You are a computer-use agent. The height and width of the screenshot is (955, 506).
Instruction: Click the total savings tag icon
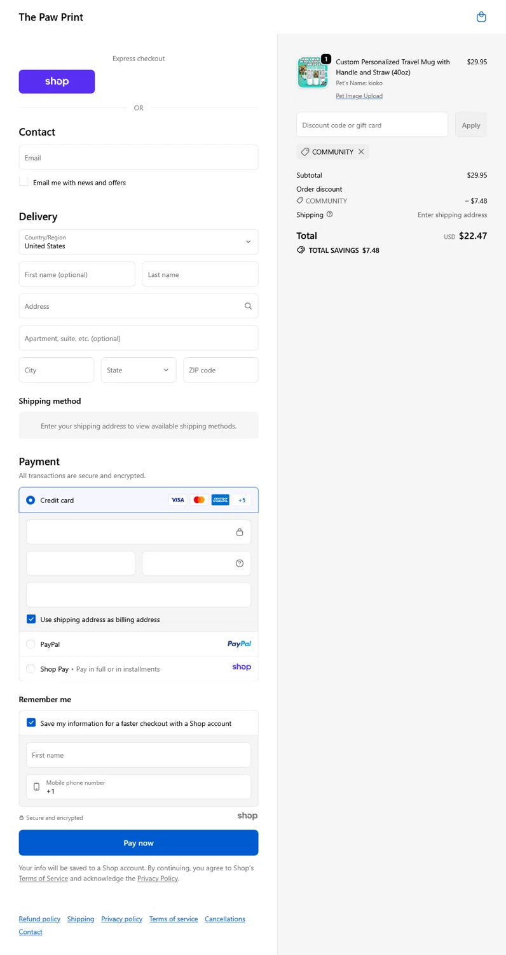pyautogui.click(x=301, y=250)
